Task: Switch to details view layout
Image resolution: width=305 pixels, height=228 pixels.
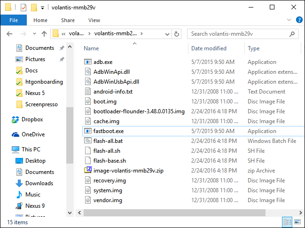Action: coord(288,221)
